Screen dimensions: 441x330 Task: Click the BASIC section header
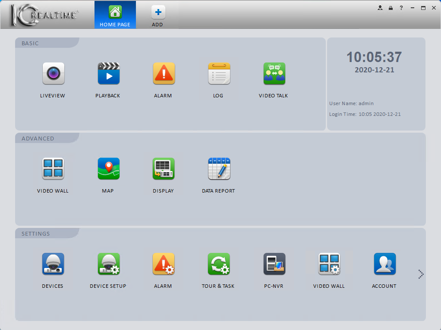click(30, 43)
